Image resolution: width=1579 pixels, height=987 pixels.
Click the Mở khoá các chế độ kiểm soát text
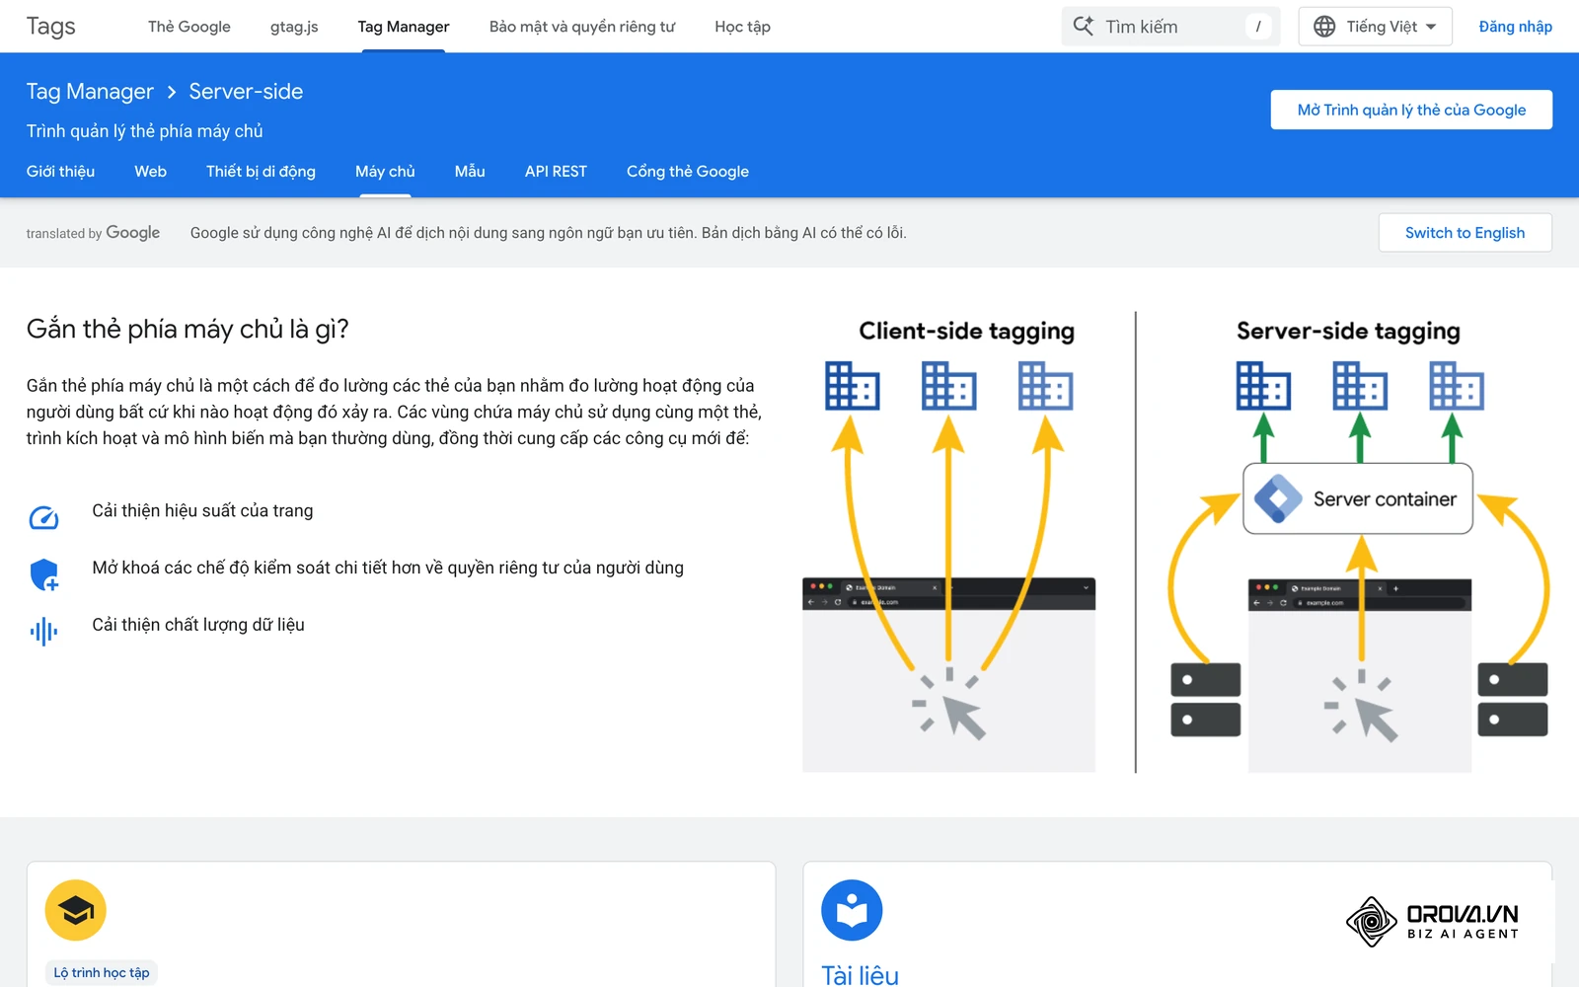click(388, 568)
